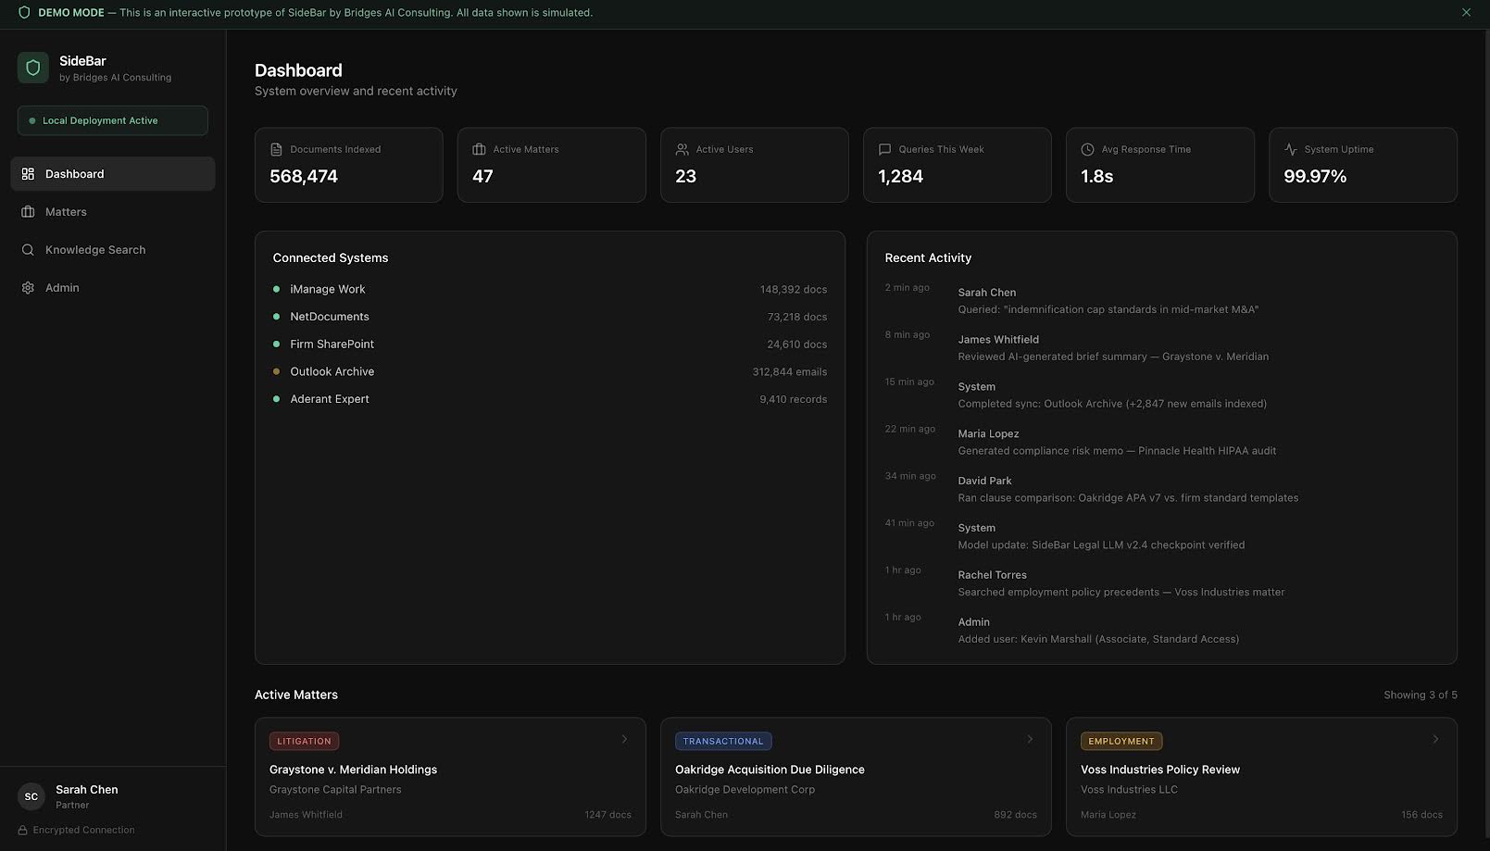The width and height of the screenshot is (1490, 851).
Task: Click the SC user avatar
Action: click(31, 796)
